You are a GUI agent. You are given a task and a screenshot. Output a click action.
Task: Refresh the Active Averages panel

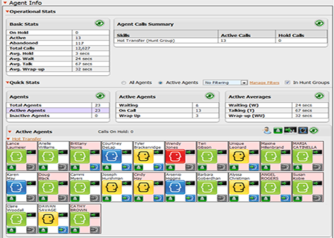click(320, 96)
